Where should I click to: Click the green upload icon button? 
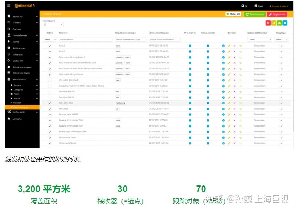(x=279, y=23)
